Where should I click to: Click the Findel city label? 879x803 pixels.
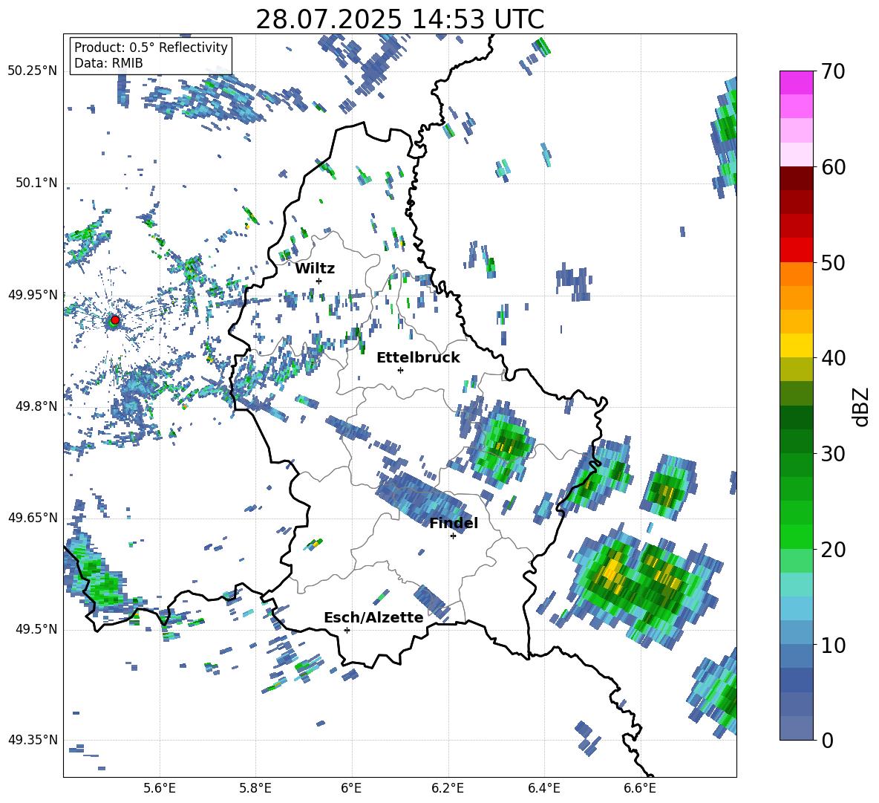pyautogui.click(x=454, y=523)
